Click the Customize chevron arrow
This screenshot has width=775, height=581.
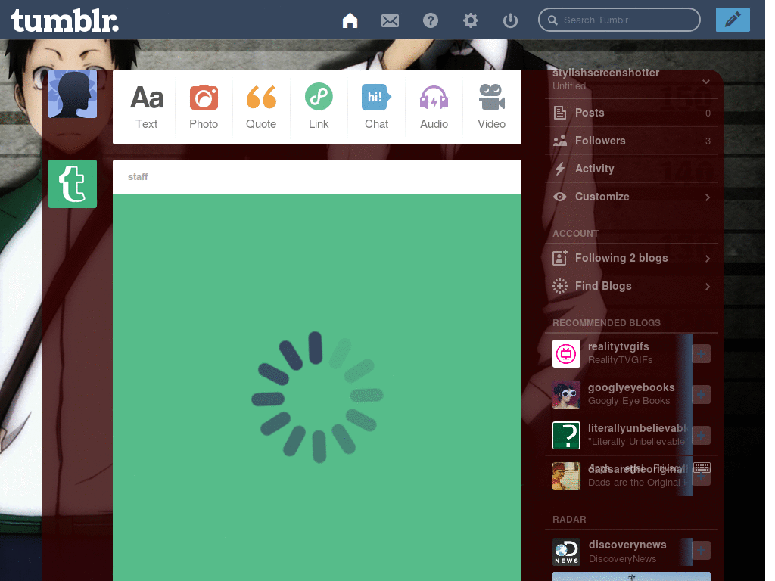click(708, 197)
